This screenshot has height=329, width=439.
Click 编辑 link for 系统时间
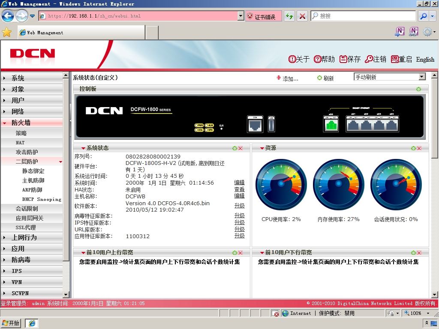(x=239, y=182)
